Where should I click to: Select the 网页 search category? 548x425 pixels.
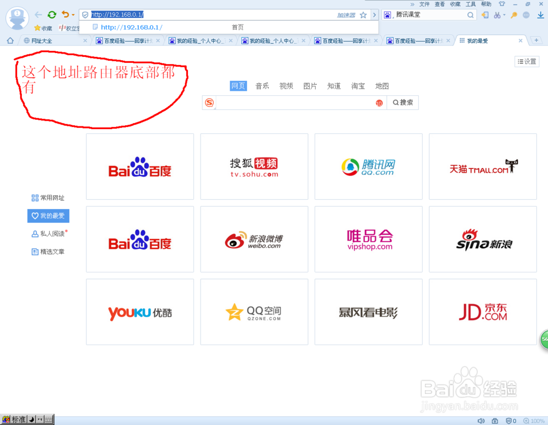(x=238, y=86)
